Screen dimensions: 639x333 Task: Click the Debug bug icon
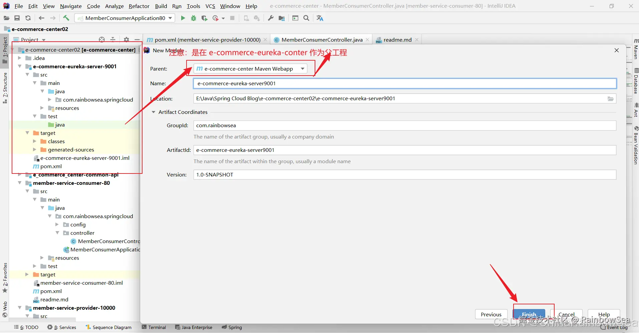[x=194, y=18]
